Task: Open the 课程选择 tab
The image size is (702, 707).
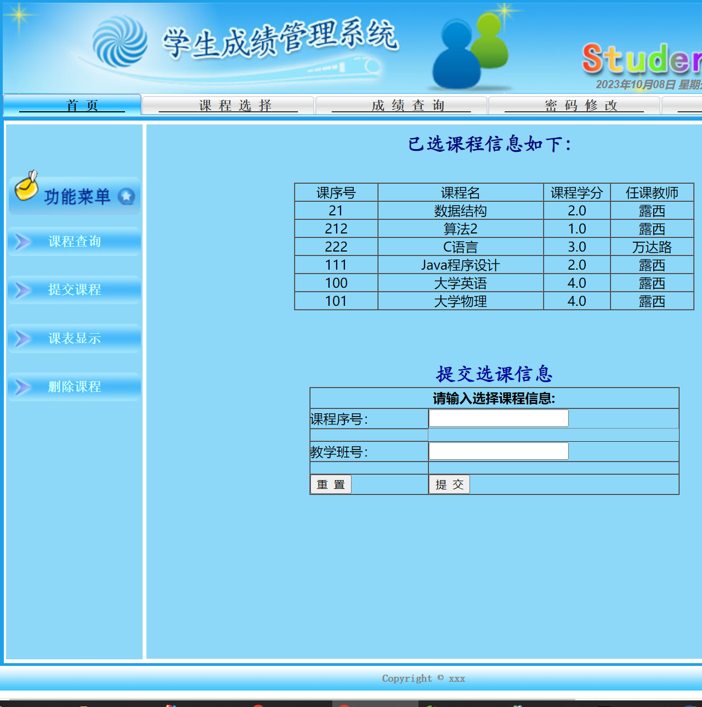Action: point(235,105)
